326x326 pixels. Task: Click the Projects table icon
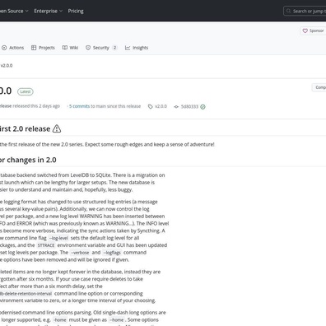click(x=34, y=48)
